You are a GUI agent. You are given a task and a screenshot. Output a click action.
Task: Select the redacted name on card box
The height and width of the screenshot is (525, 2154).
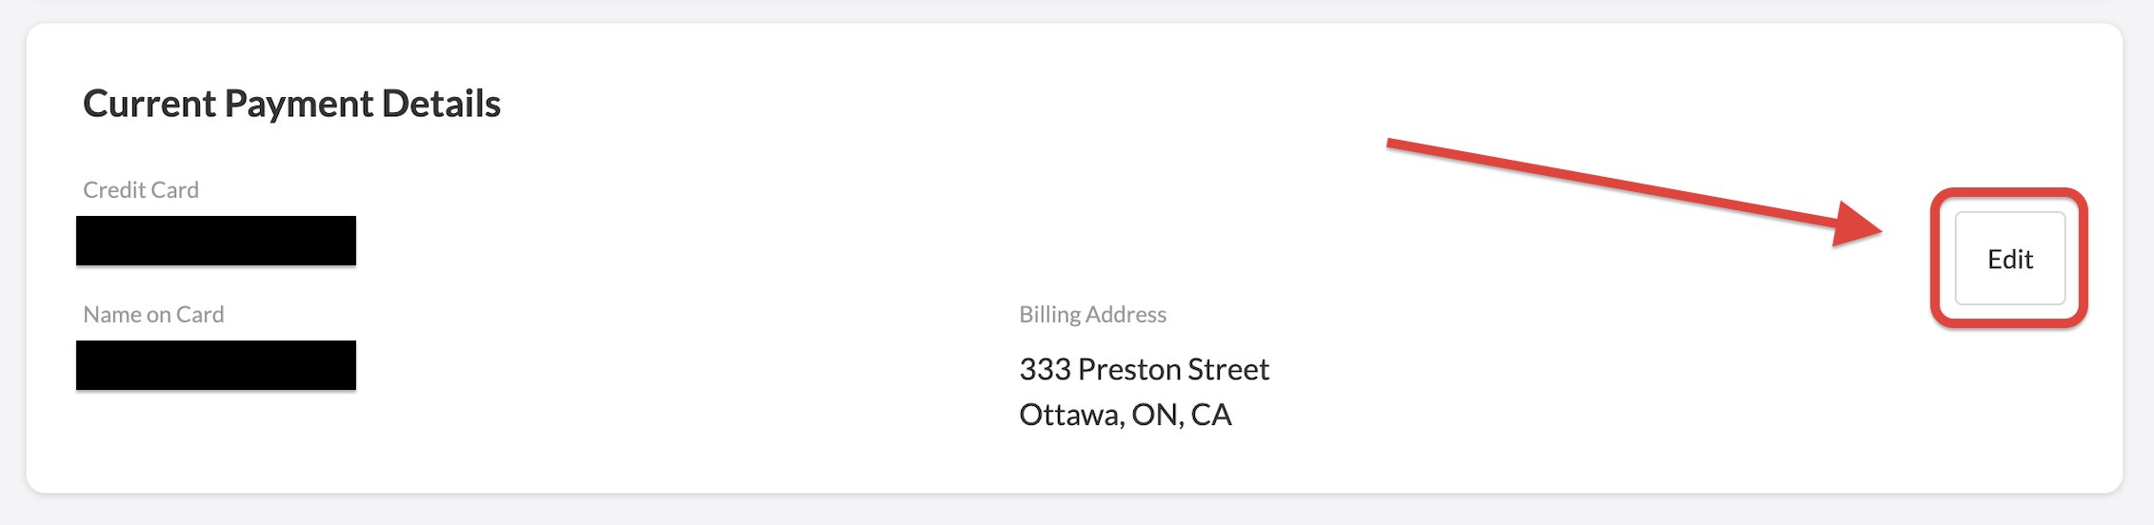click(216, 365)
